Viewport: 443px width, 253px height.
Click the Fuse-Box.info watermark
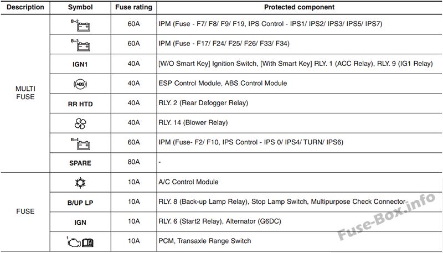(x=386, y=216)
